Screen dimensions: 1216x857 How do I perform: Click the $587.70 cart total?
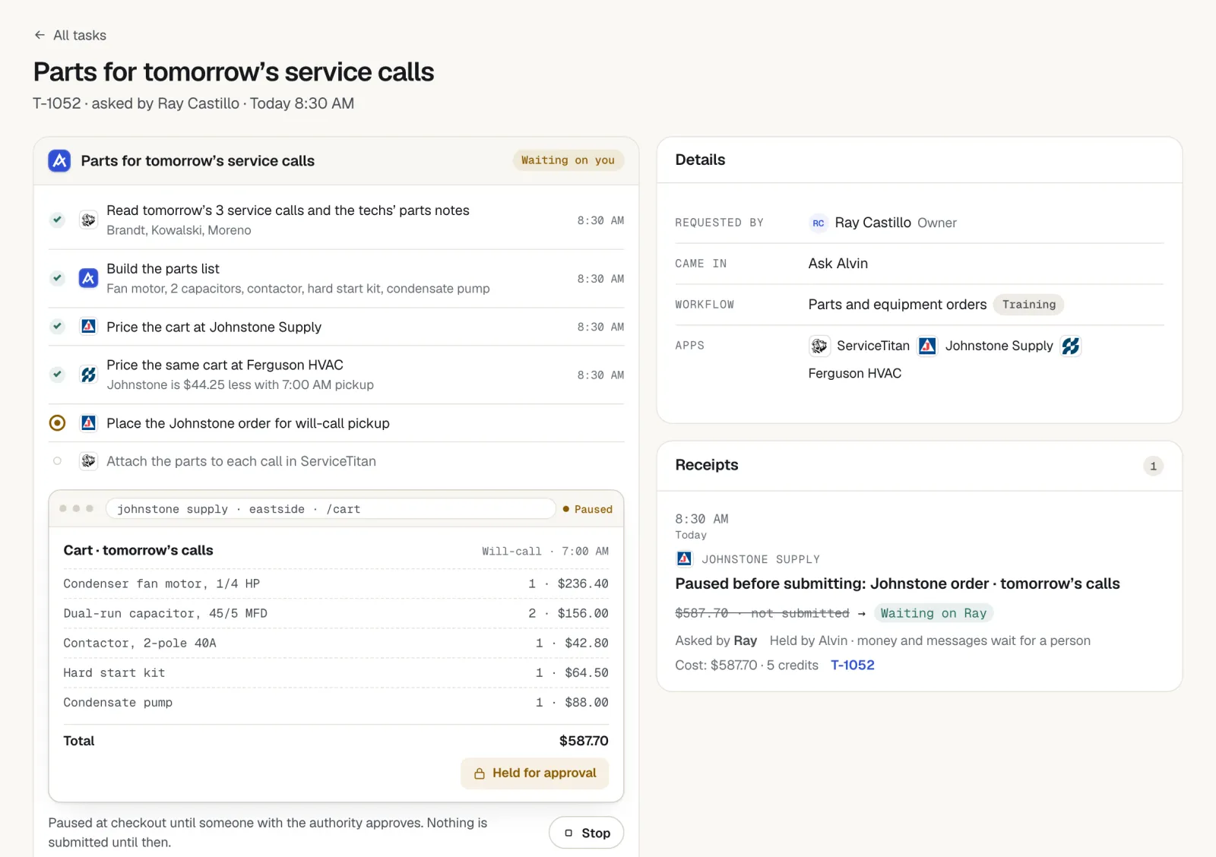click(584, 741)
